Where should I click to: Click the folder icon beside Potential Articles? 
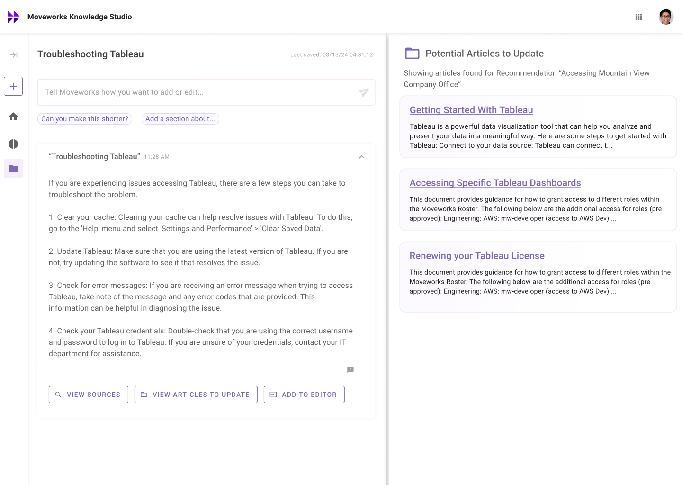pos(412,54)
